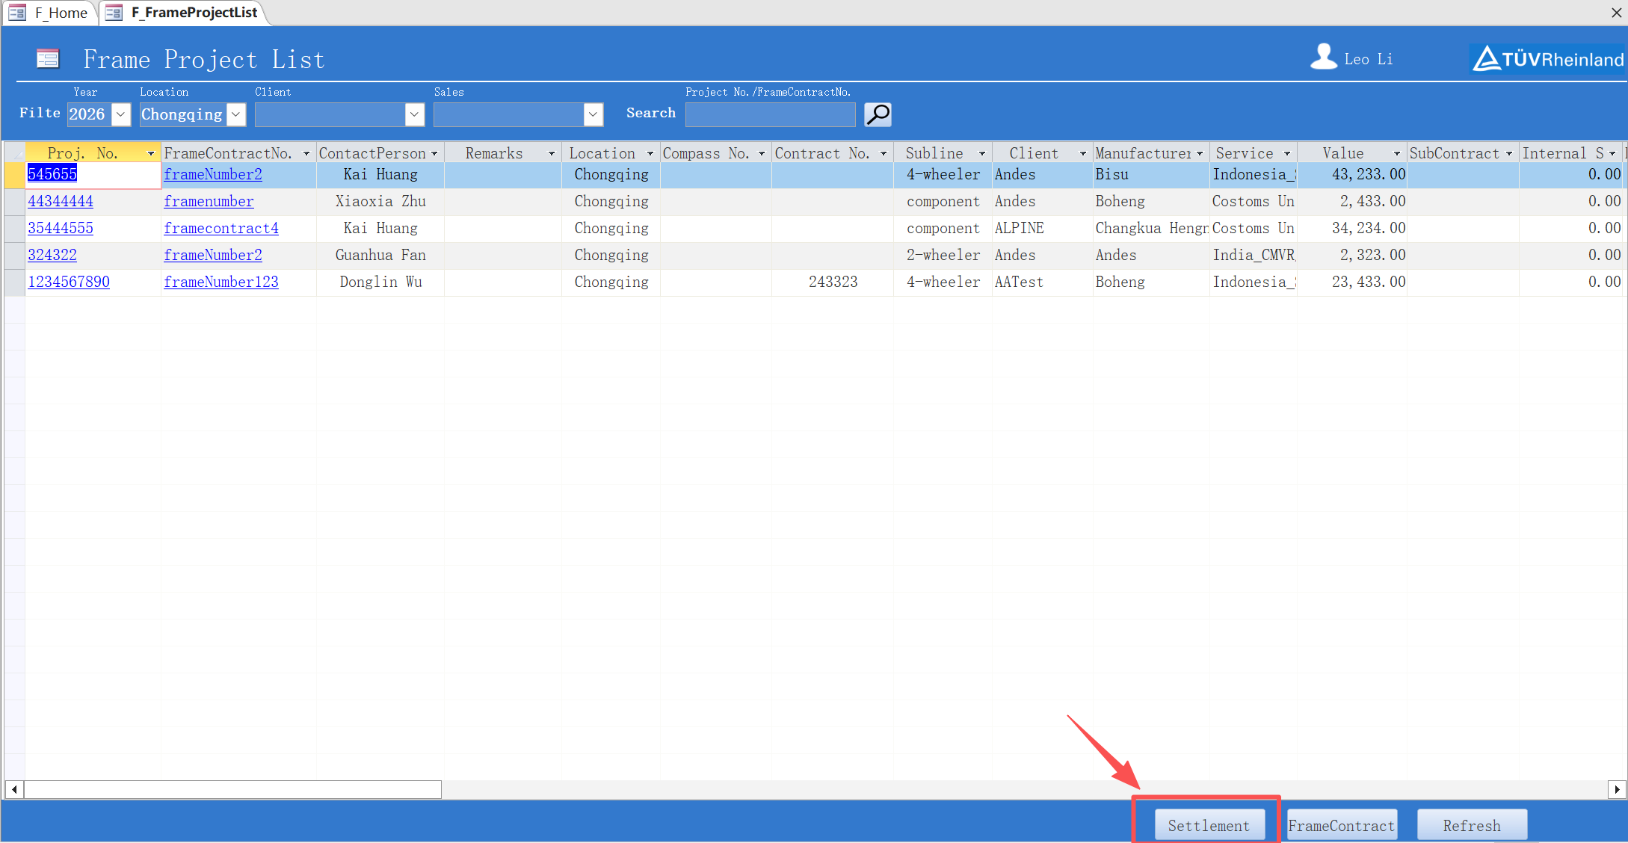Click the TÜVRheinland logo
This screenshot has height=843, width=1628.
pos(1547,58)
